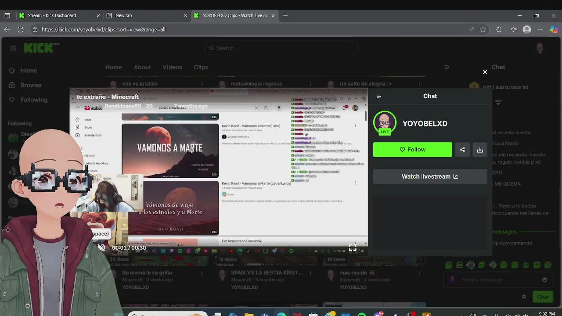The image size is (562, 316).
Task: Download the clip using the download icon
Action: point(480,150)
